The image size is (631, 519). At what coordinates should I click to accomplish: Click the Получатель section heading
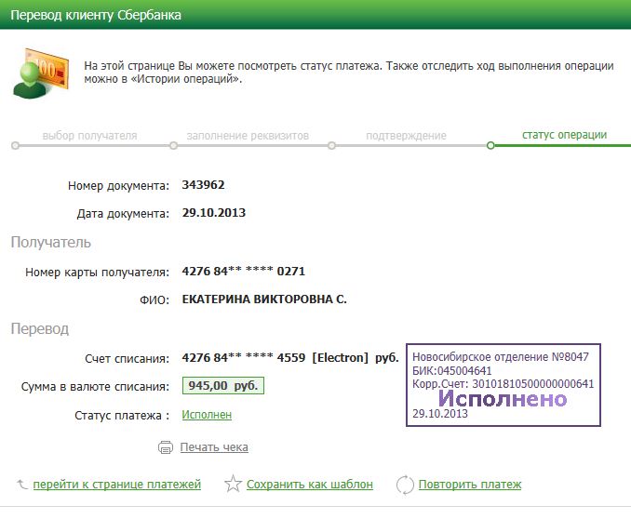pos(51,242)
